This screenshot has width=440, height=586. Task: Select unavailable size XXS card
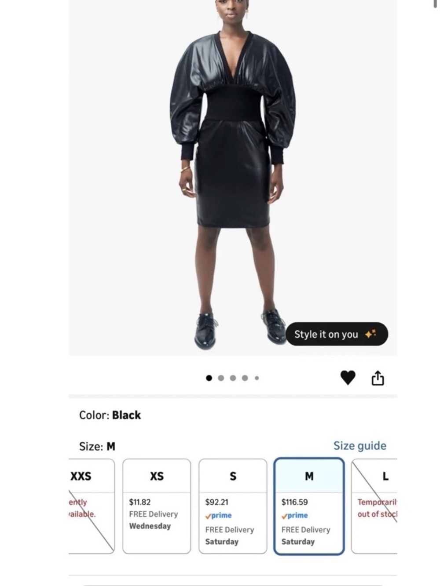coord(92,506)
